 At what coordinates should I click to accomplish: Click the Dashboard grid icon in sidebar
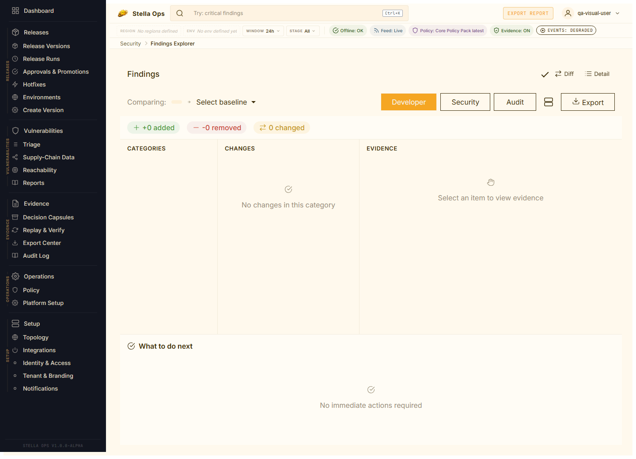(x=15, y=11)
